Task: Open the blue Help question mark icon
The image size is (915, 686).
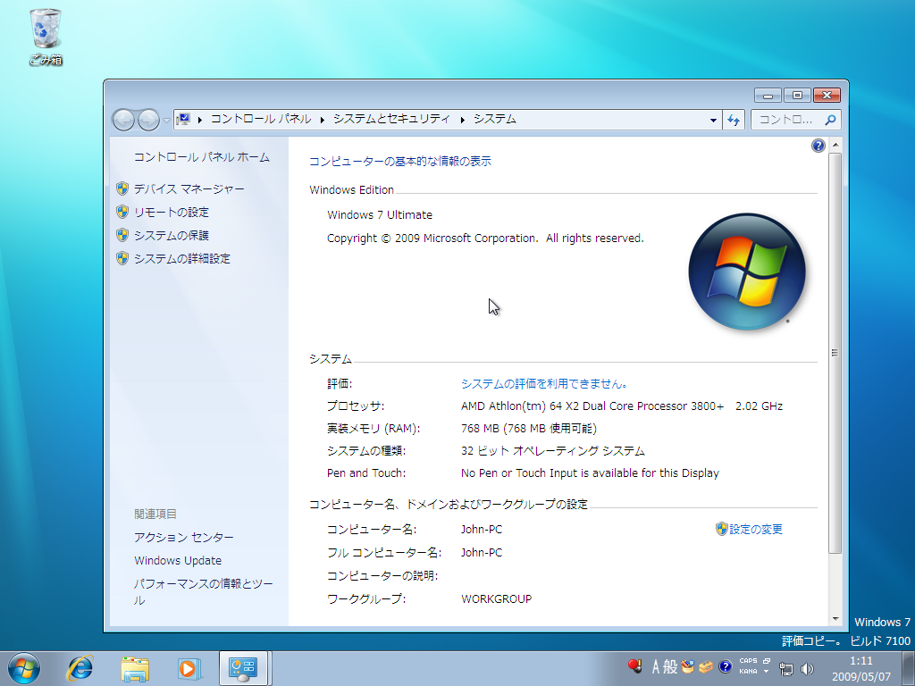Action: [818, 146]
